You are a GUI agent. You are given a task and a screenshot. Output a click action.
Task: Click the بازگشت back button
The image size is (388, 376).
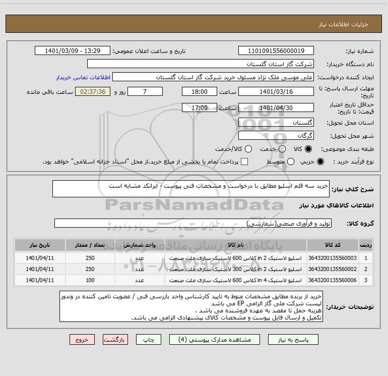115,340
